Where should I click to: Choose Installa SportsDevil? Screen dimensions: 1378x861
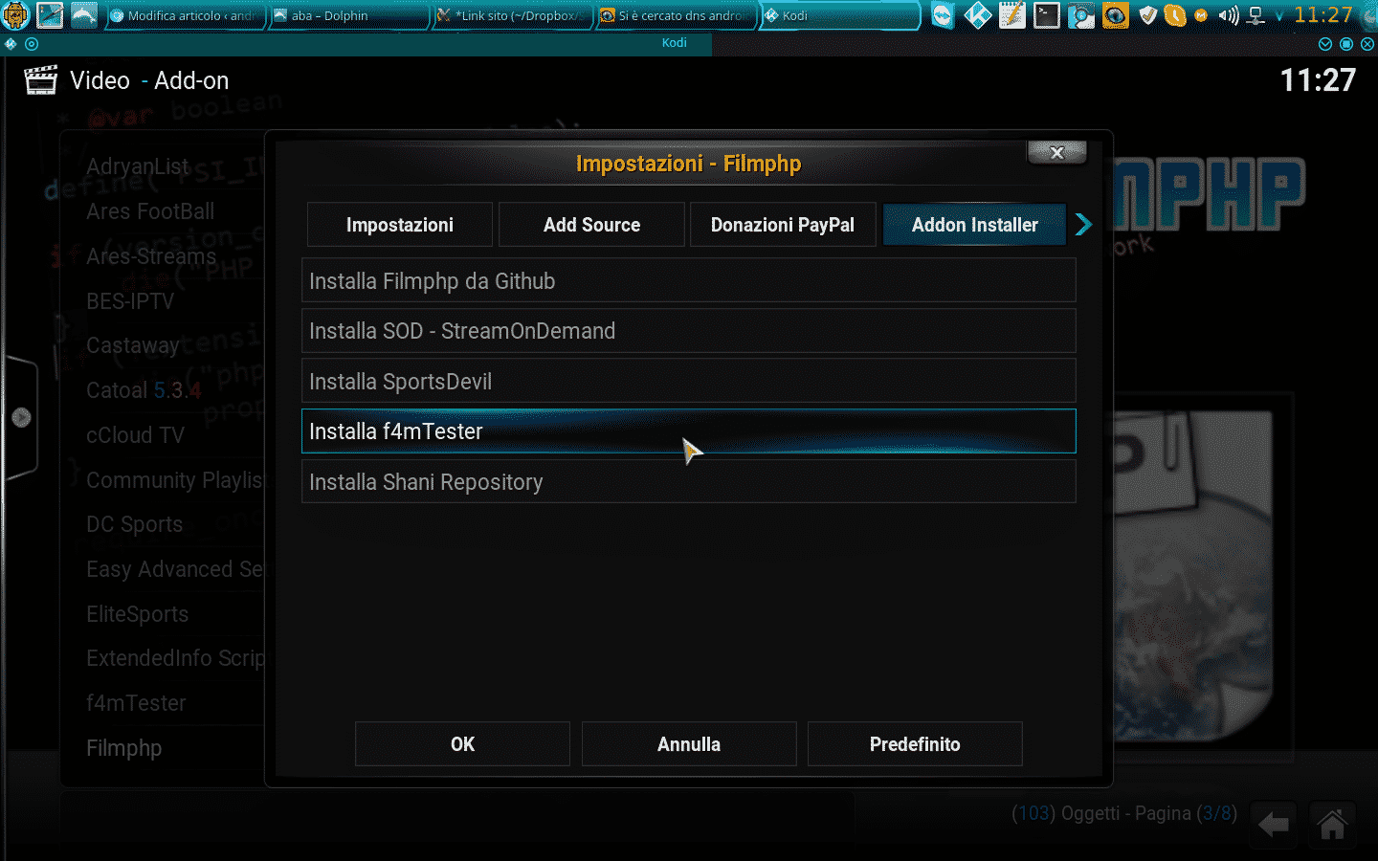[x=689, y=382]
